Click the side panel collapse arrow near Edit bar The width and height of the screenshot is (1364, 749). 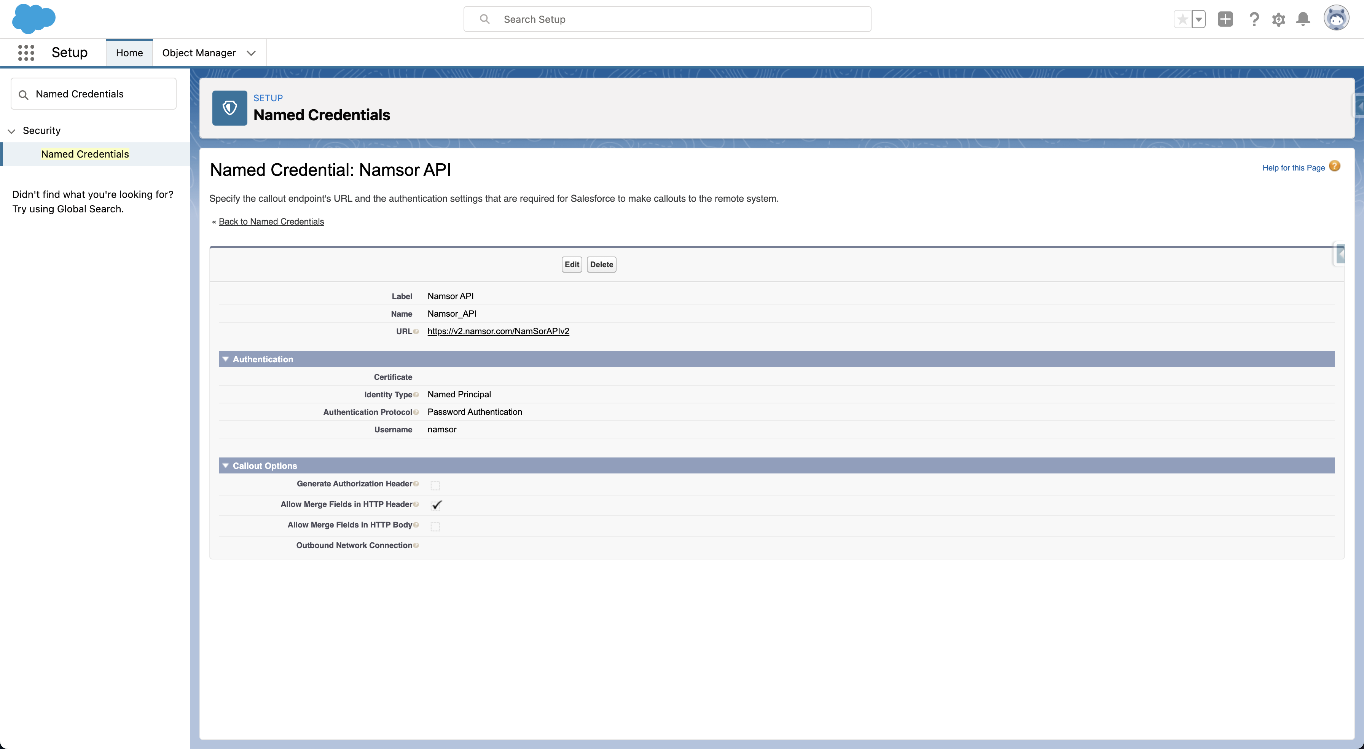point(1340,254)
